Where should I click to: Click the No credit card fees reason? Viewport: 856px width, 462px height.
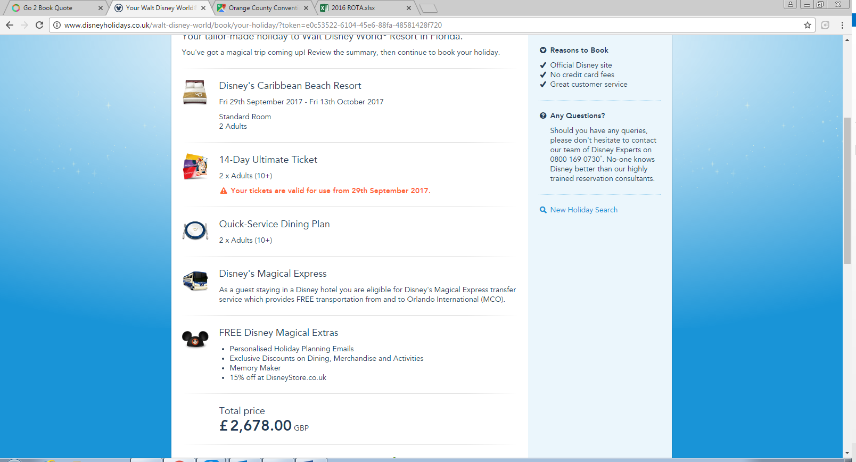[x=582, y=75]
